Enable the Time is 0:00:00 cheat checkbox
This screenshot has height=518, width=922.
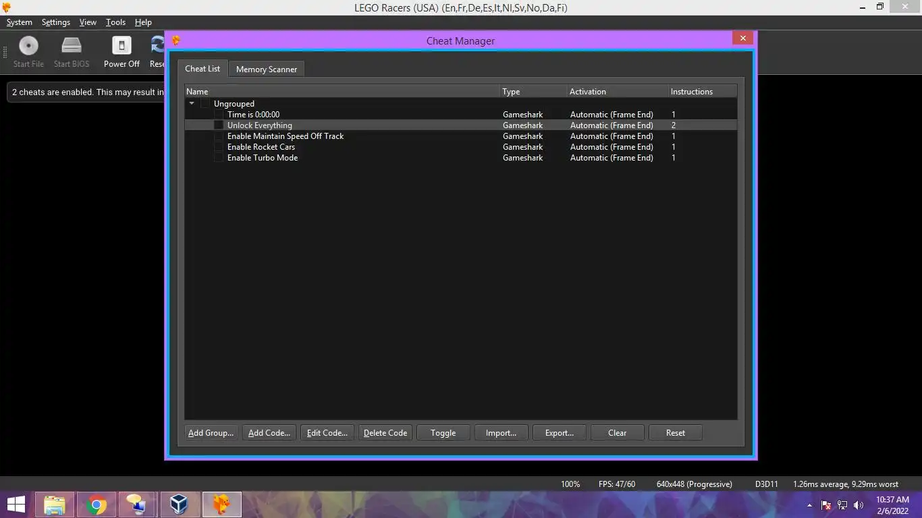pyautogui.click(x=219, y=115)
